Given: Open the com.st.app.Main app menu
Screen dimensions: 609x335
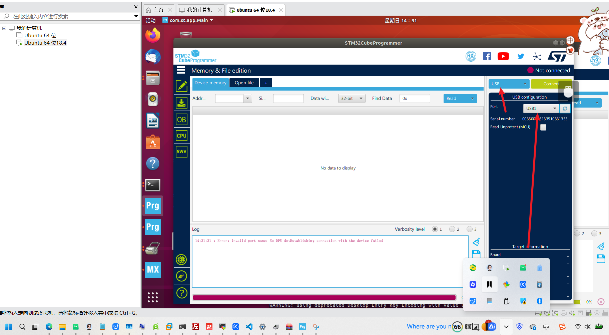Looking at the screenshot, I should [188, 20].
